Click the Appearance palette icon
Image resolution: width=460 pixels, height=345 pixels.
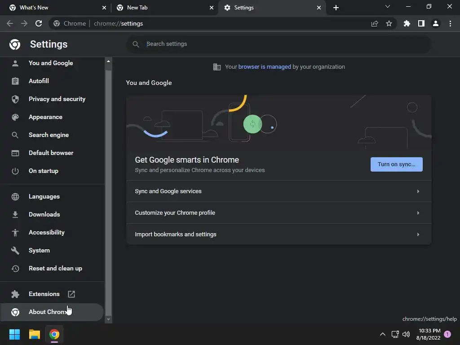click(15, 117)
